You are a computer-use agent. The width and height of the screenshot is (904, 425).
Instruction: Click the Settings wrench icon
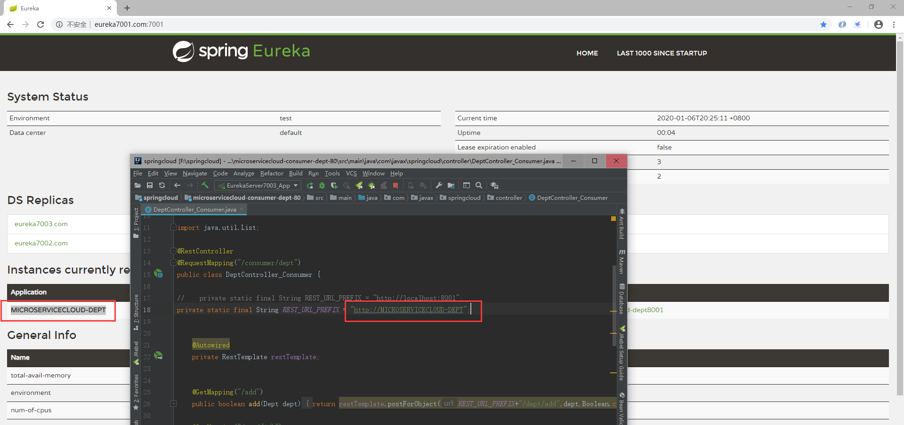(x=439, y=185)
